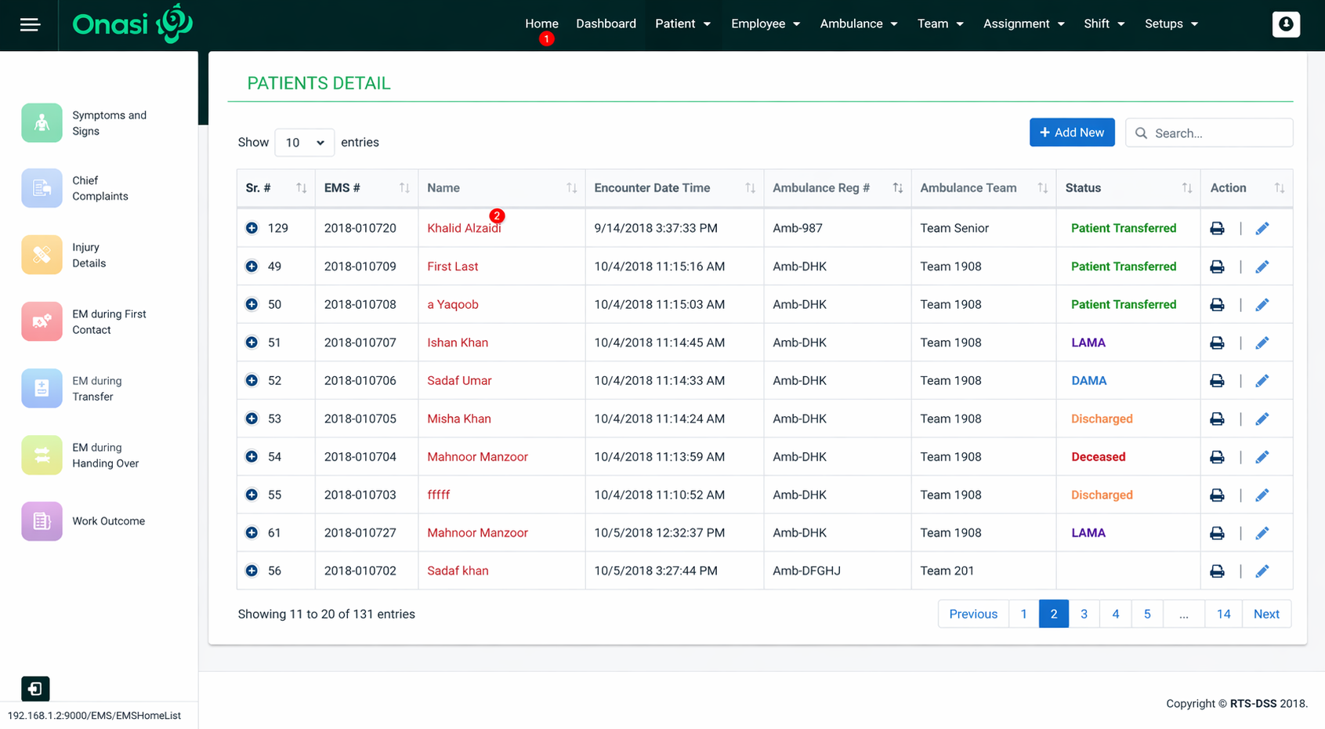
Task: Go to page 5 of patient results
Action: pos(1147,614)
